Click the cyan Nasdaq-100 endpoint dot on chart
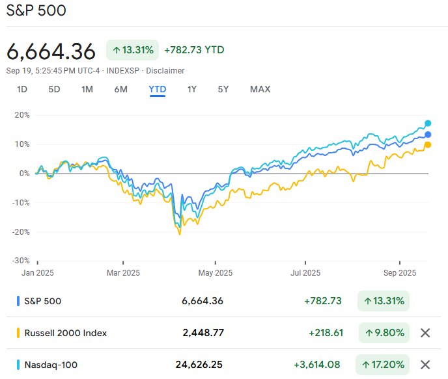The image size is (448, 379). click(x=428, y=123)
